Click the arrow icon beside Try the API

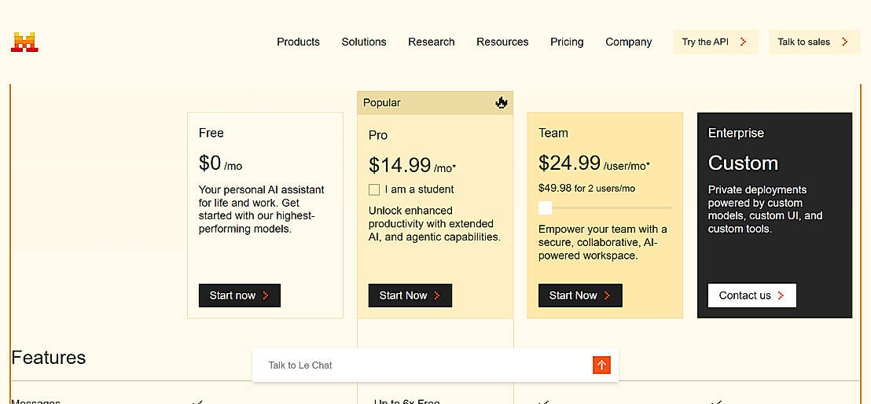[x=743, y=42]
